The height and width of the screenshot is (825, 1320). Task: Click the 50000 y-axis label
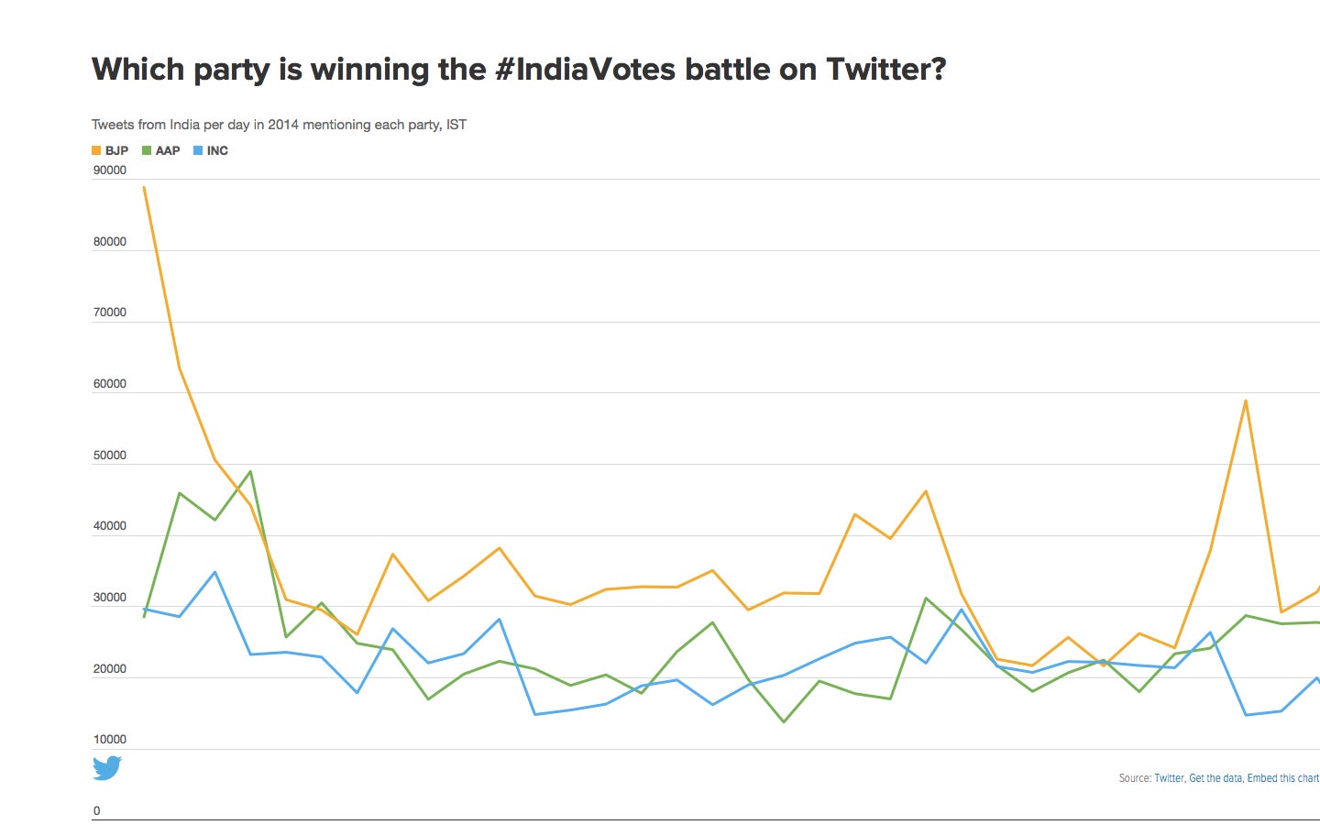[x=110, y=456]
